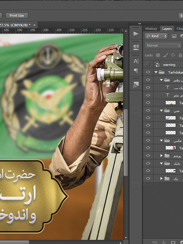
Task: Click the T icon of the text layer above ام خام
Action: 167,87
